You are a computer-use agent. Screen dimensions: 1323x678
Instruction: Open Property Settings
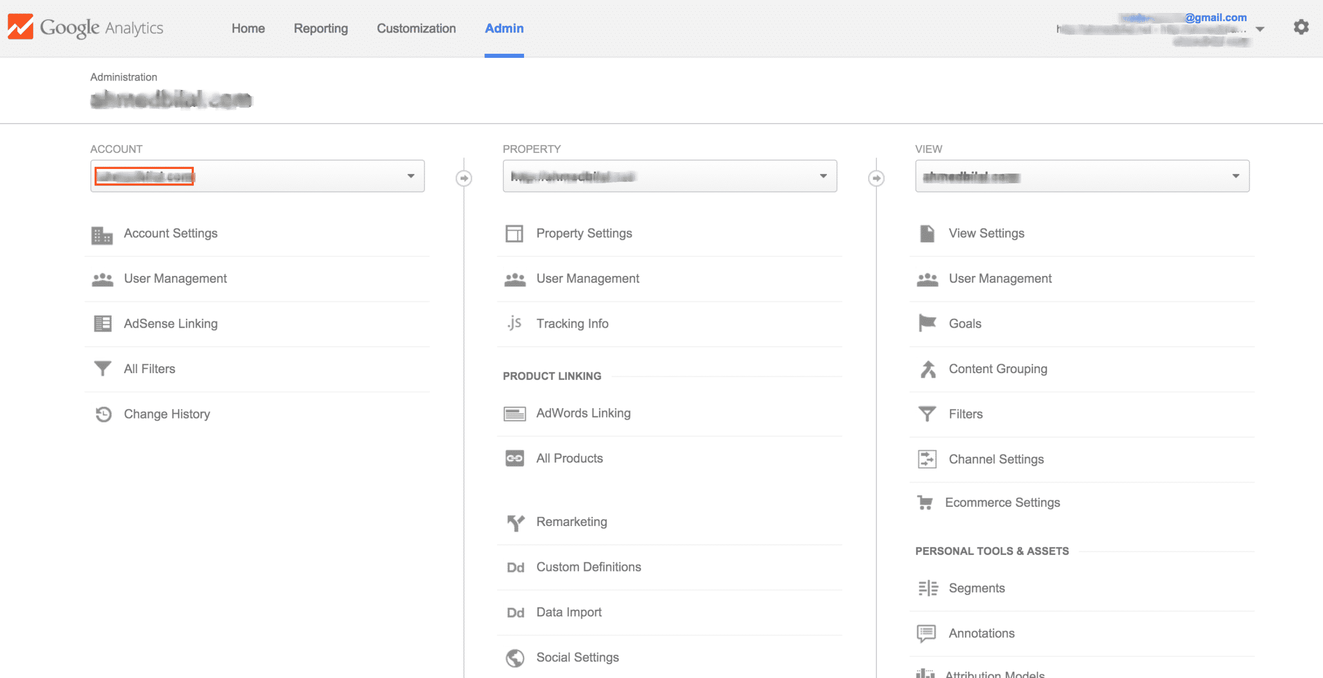click(x=584, y=233)
